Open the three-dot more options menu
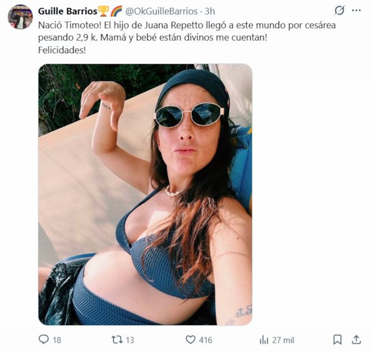This screenshot has height=352, width=370. [356, 11]
